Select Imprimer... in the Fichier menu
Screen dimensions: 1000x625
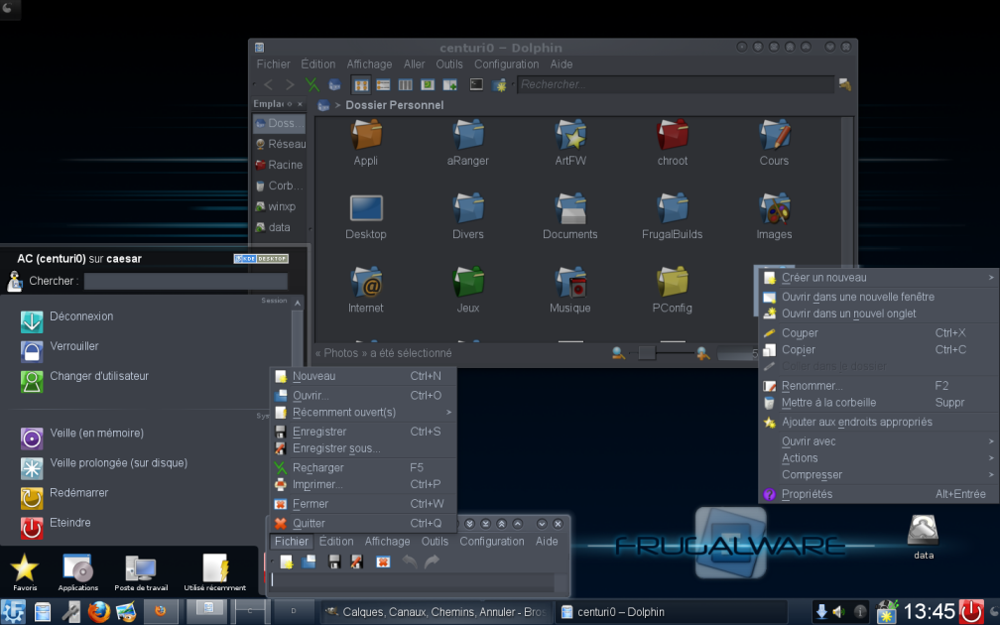pos(363,484)
